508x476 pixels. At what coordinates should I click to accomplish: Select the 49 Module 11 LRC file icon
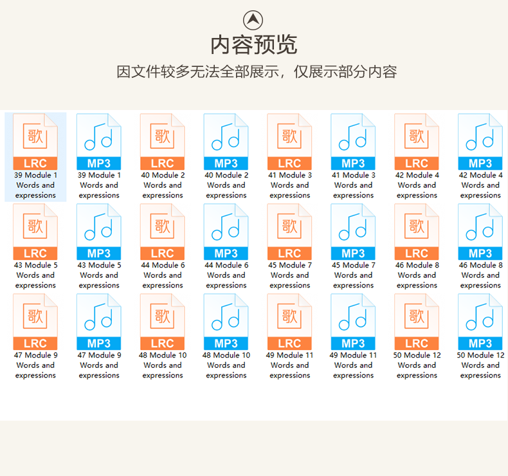(289, 322)
